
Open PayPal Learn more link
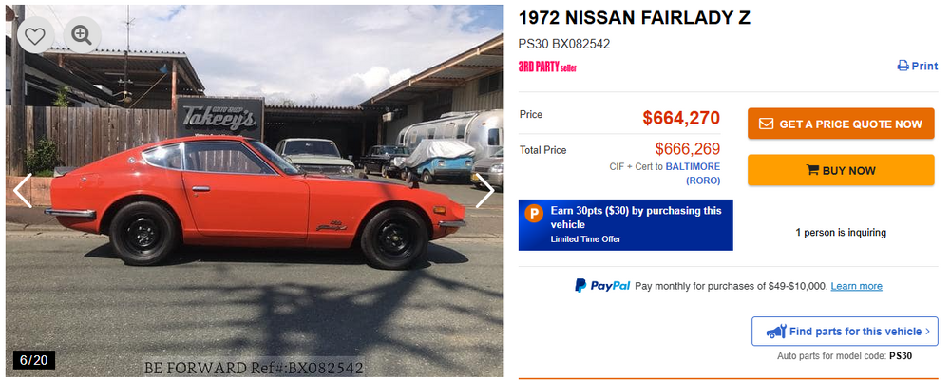pyautogui.click(x=856, y=286)
